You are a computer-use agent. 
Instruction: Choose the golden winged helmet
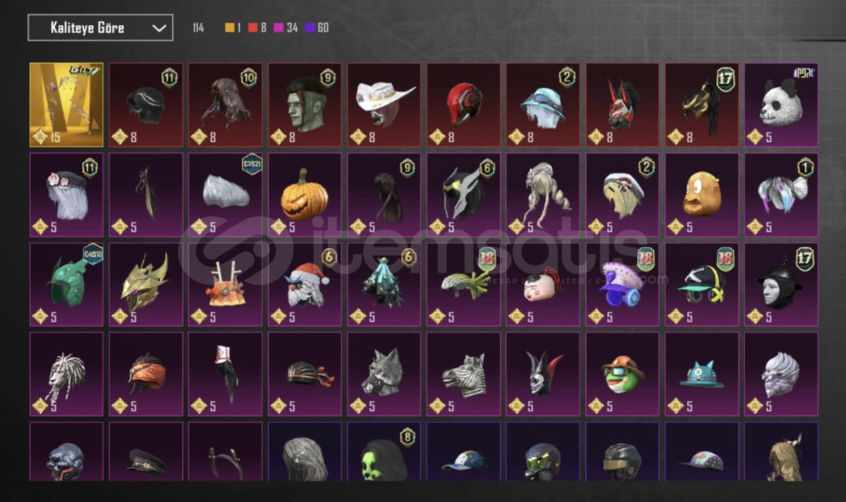coord(146,284)
